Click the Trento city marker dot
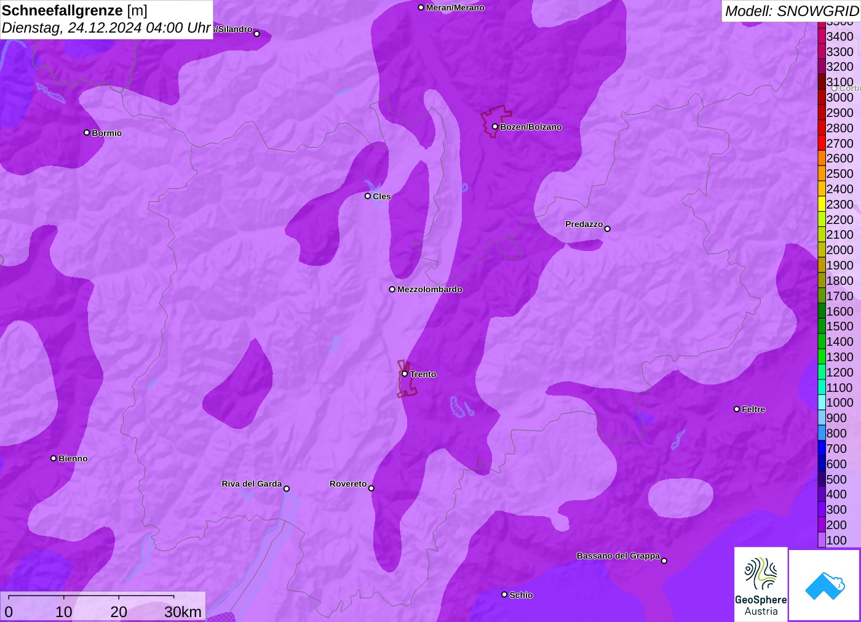Viewport: 861px width, 622px height. (405, 373)
